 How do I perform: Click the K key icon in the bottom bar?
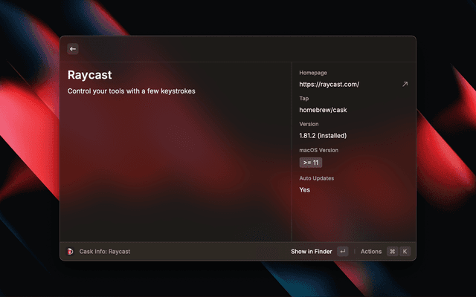click(x=405, y=252)
